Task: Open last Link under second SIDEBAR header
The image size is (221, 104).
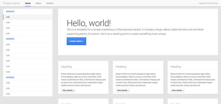Action: coord(8,72)
